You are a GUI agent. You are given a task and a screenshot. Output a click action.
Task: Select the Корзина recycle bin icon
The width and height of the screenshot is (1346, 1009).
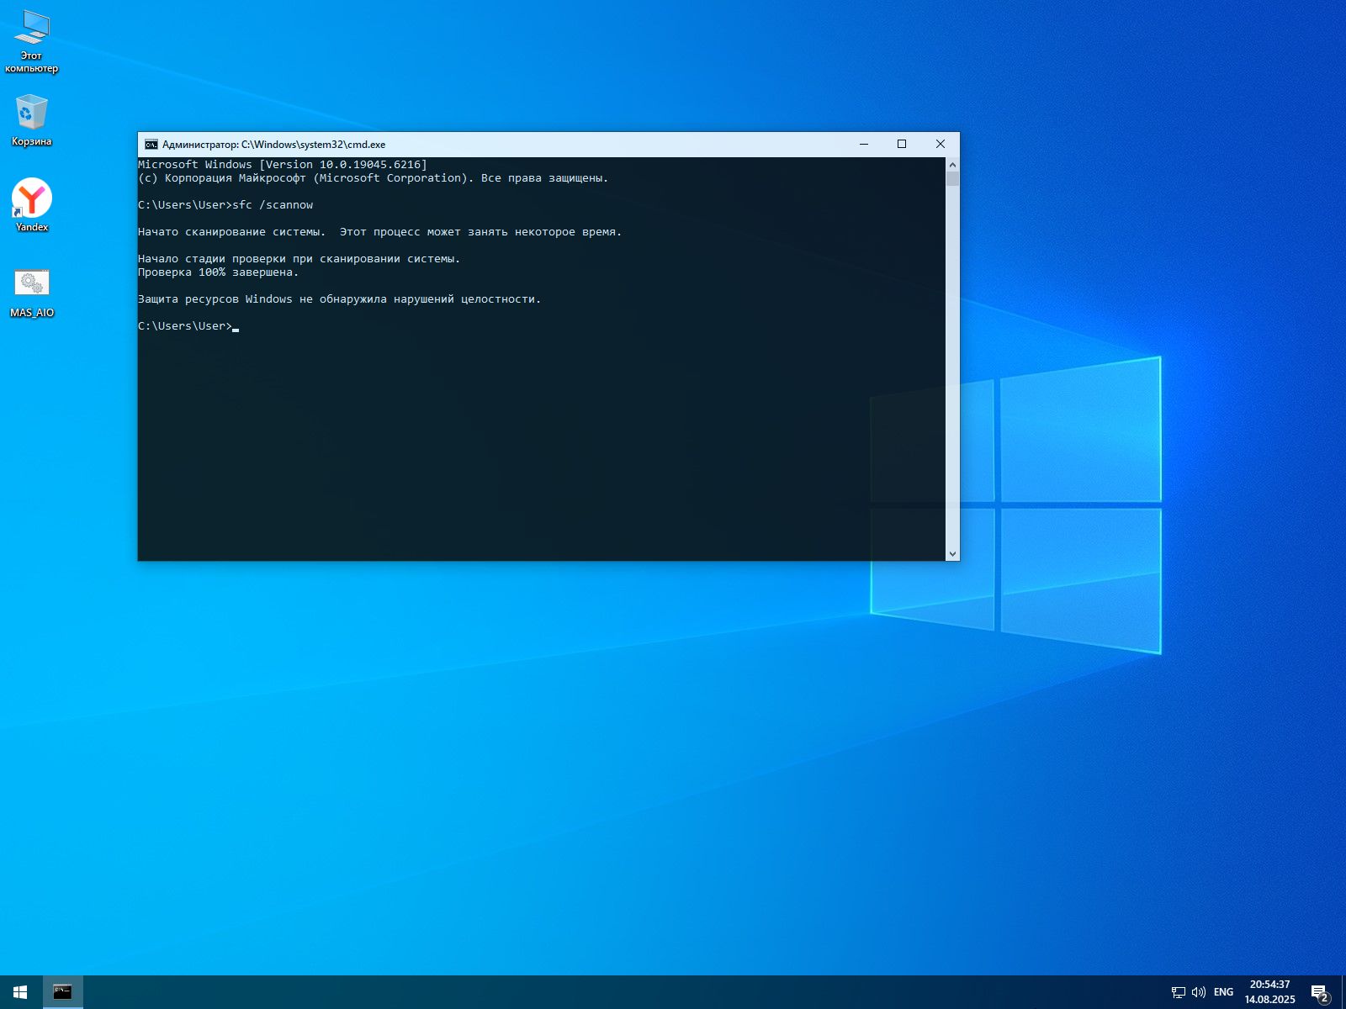[32, 120]
